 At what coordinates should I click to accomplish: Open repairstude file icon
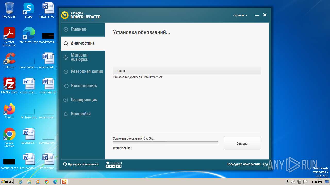click(48, 113)
